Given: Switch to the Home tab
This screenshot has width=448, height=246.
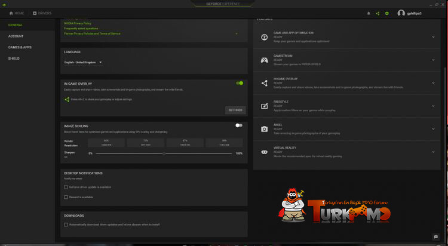Looking at the screenshot, I should point(17,13).
